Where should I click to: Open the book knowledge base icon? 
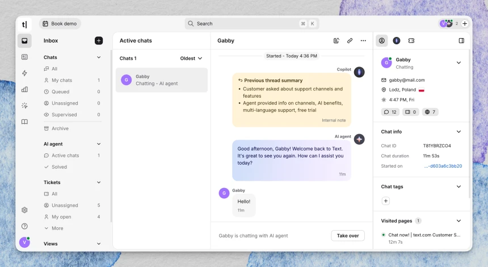tap(24, 122)
